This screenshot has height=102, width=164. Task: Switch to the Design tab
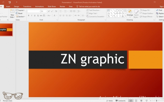coord(16,6)
